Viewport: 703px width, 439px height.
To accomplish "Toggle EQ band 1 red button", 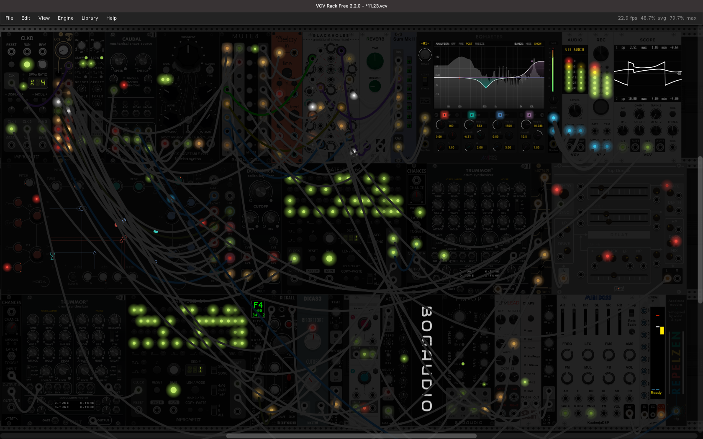I will [444, 115].
